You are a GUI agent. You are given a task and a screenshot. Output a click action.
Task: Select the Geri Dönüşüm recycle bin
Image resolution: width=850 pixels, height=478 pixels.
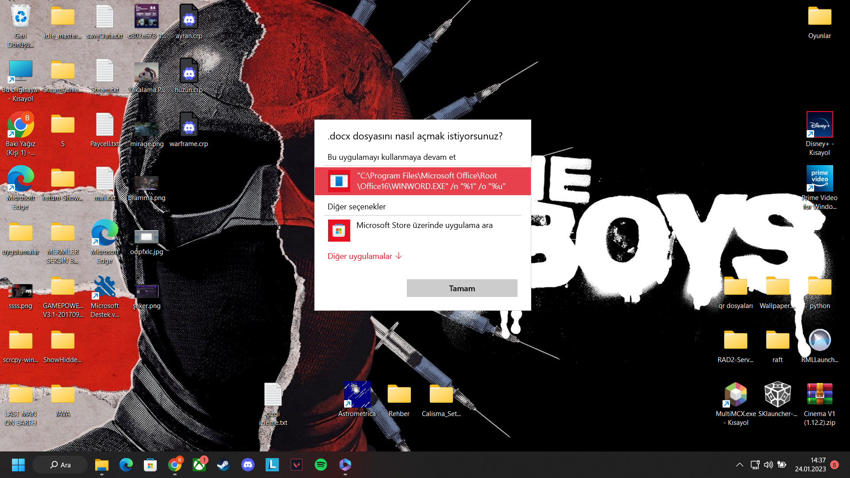point(20,18)
